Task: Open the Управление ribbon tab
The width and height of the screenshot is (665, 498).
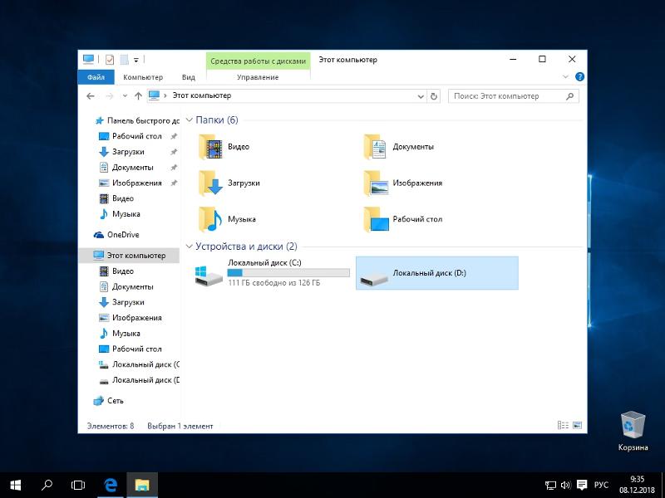Action: click(258, 77)
